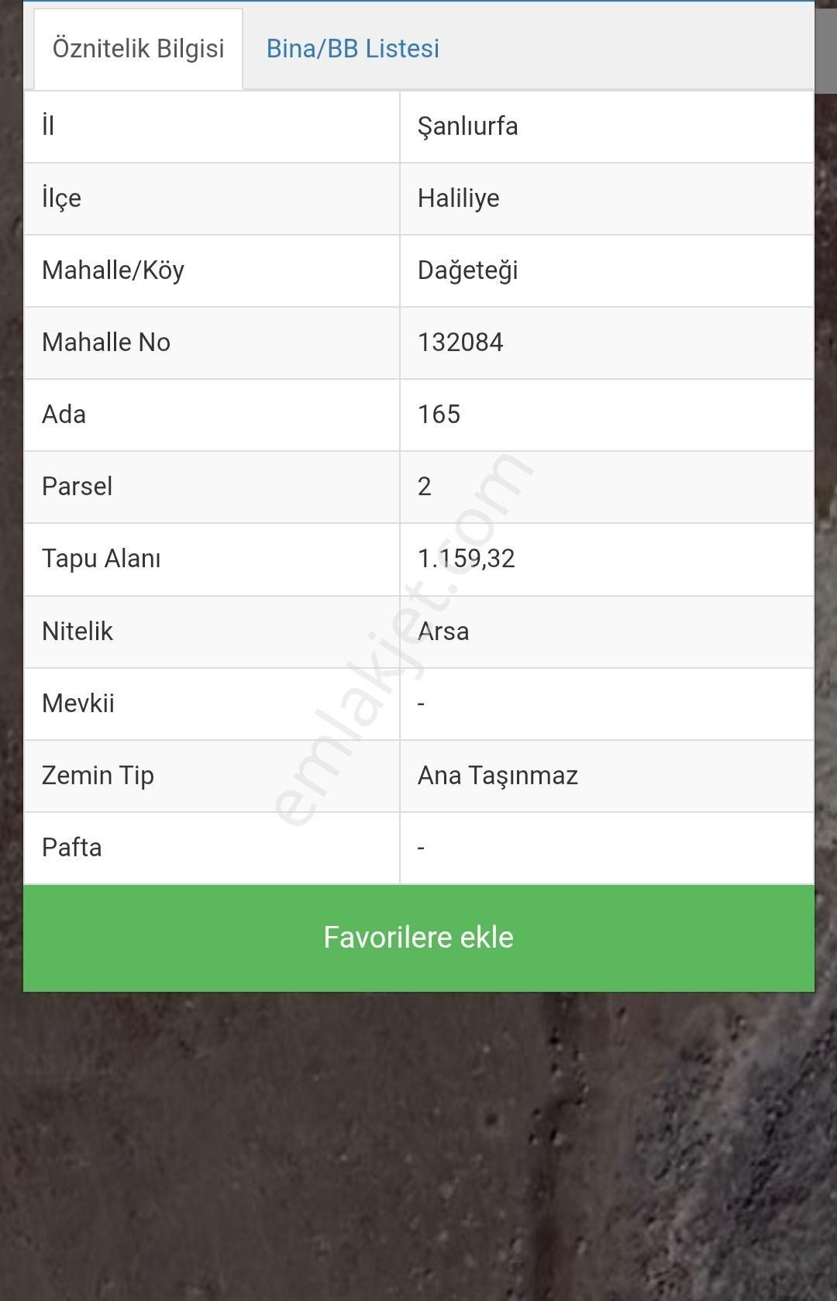The height and width of the screenshot is (1301, 837).
Task: Click the Ana Taşınmaz value
Action: coord(498,776)
